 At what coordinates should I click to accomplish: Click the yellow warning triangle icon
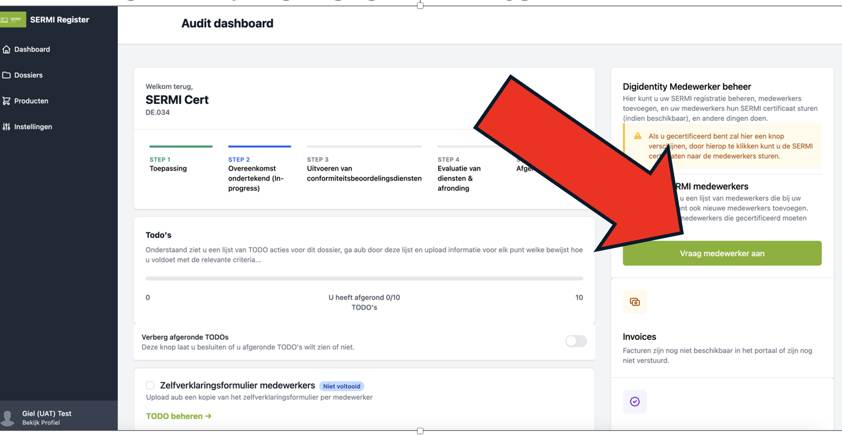[638, 136]
